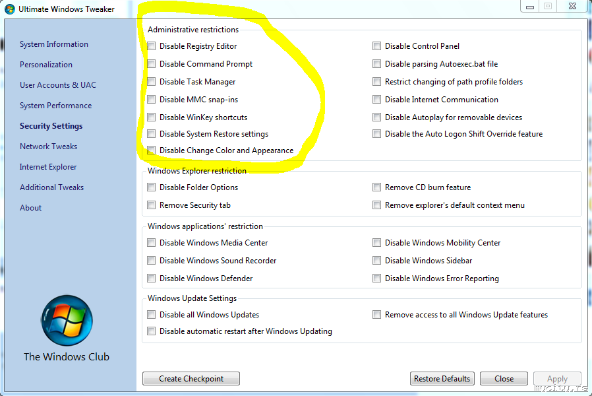Toggle Remove CD burn feature

point(377,187)
